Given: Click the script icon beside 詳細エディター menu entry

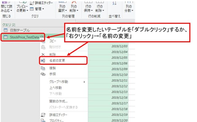Looking at the screenshot, I should coord(43,115).
